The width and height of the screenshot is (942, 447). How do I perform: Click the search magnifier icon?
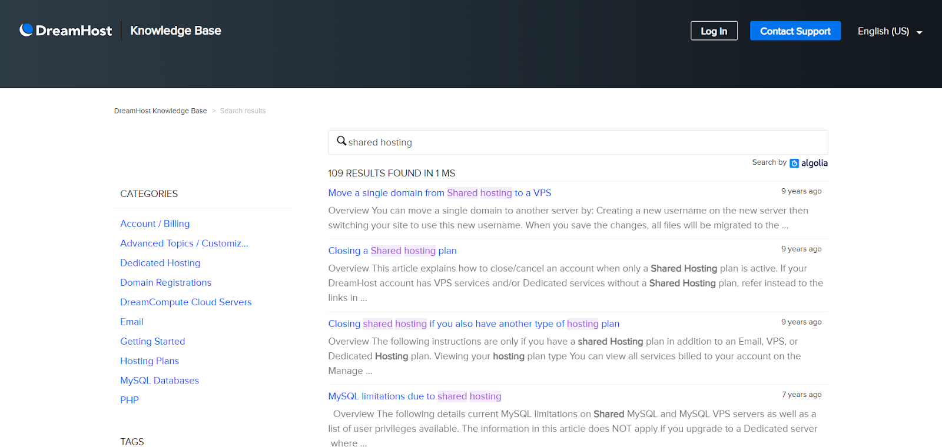341,141
